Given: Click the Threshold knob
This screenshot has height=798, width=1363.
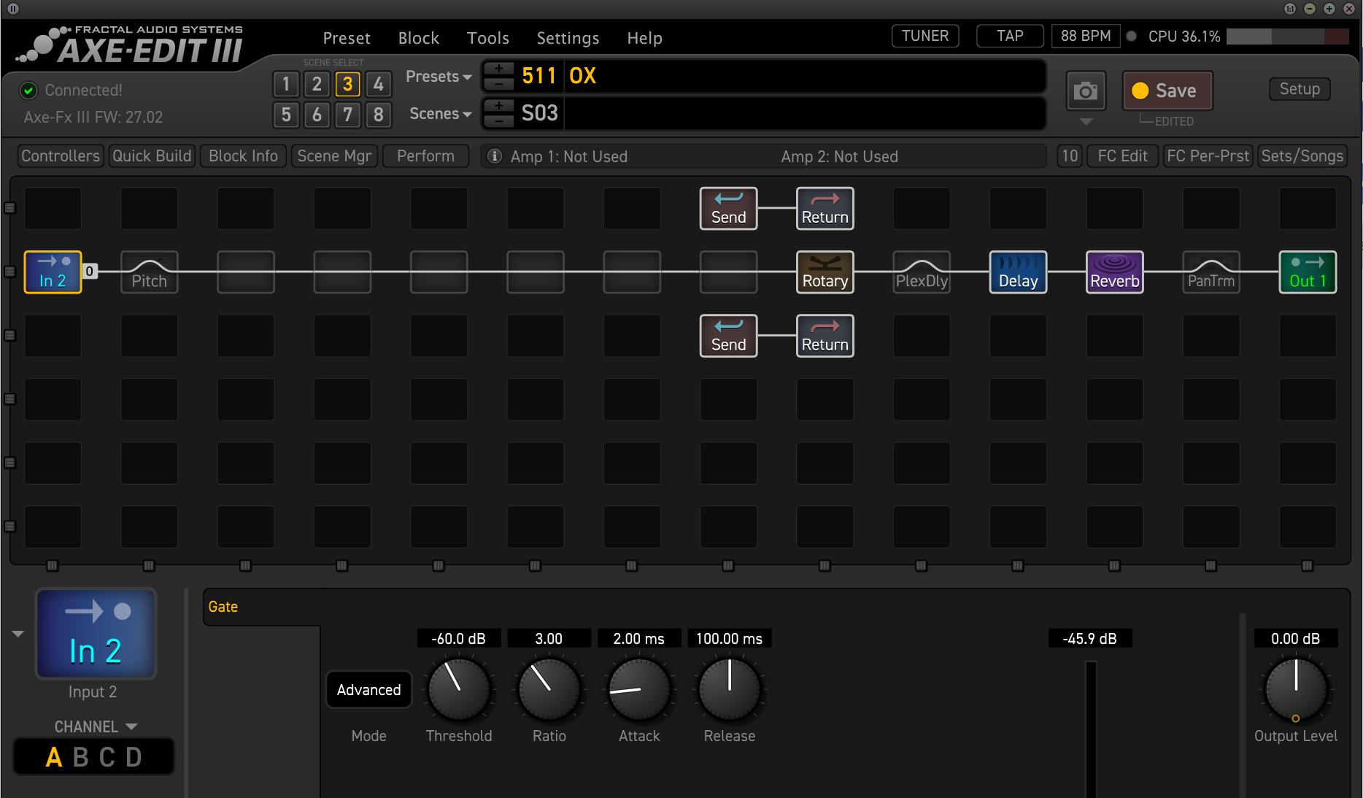Looking at the screenshot, I should pos(459,689).
